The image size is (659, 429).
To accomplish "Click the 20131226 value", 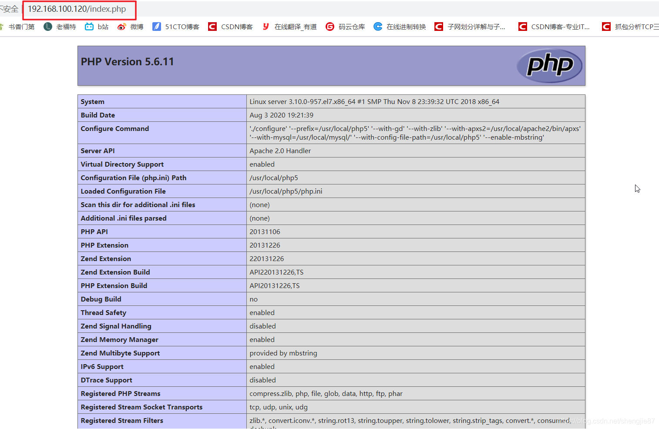I will point(265,245).
